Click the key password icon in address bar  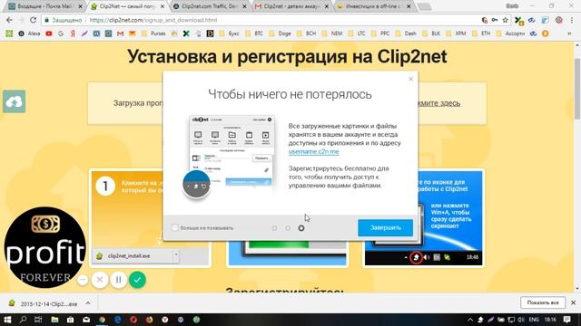point(495,20)
